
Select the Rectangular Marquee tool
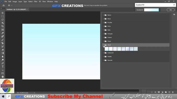[x=2, y=16]
